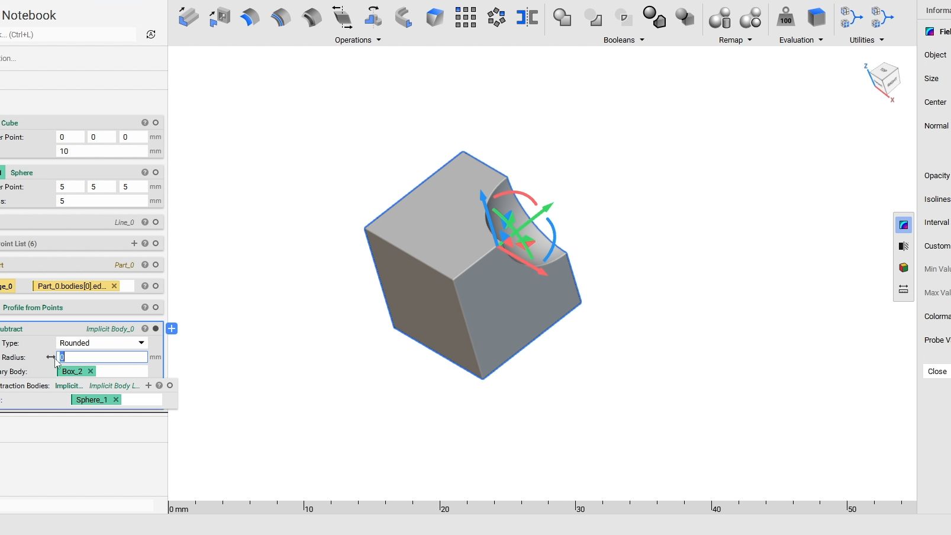Screen dimensions: 951x535
Task: Click the Close button in the information panel
Action: (937, 371)
